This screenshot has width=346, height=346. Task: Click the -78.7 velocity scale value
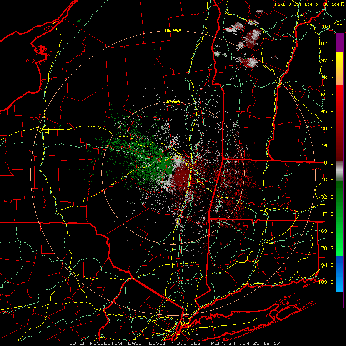(x=326, y=248)
